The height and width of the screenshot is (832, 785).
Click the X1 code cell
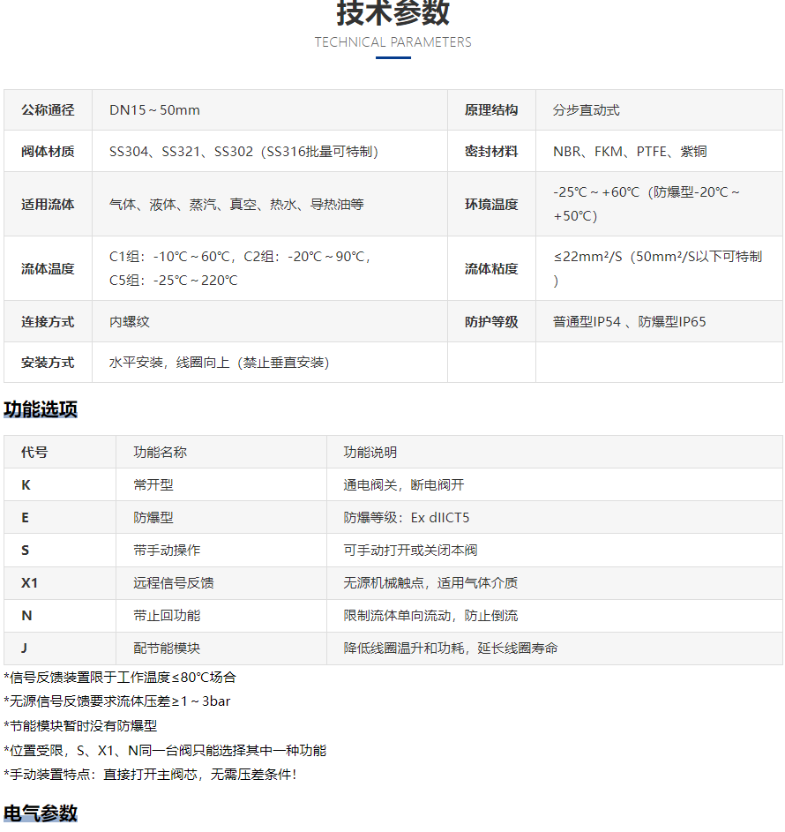(x=30, y=583)
